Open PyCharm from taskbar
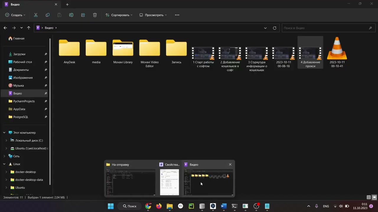 point(191,206)
